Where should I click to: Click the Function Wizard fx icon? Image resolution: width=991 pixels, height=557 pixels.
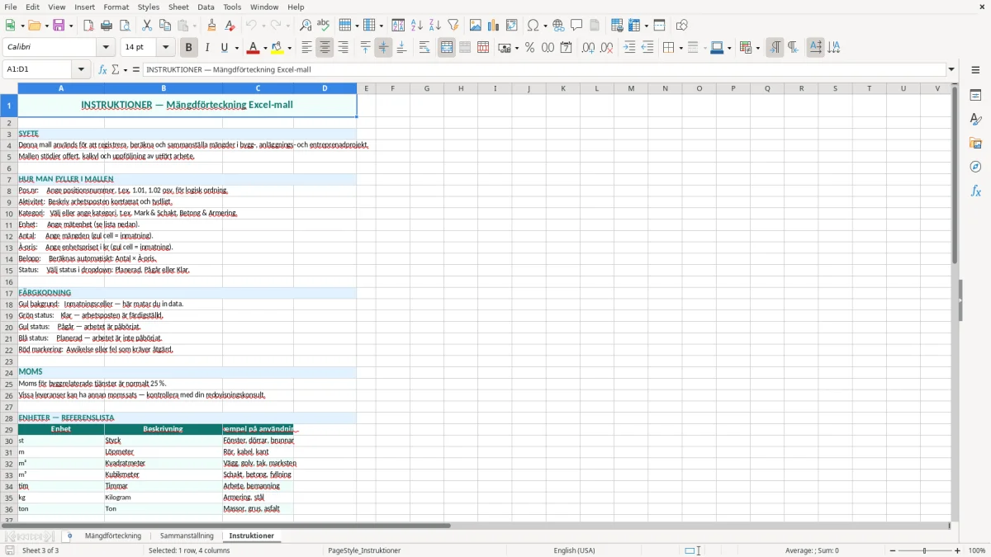[103, 70]
